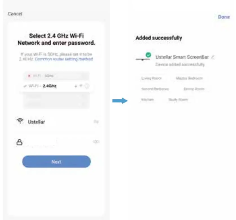Click the edit pencil next to Ustellar Smart ScreenBar
The width and height of the screenshot is (236, 220).
tap(213, 57)
